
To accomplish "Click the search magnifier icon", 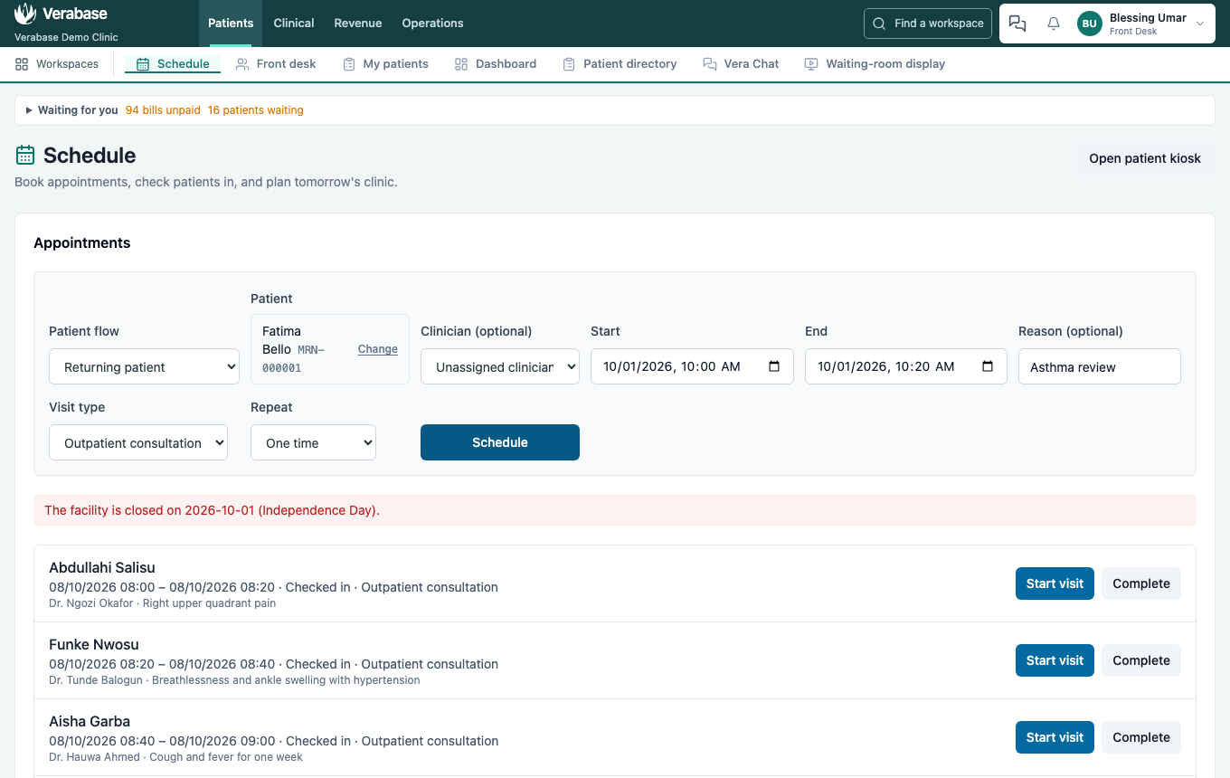I will (x=879, y=24).
